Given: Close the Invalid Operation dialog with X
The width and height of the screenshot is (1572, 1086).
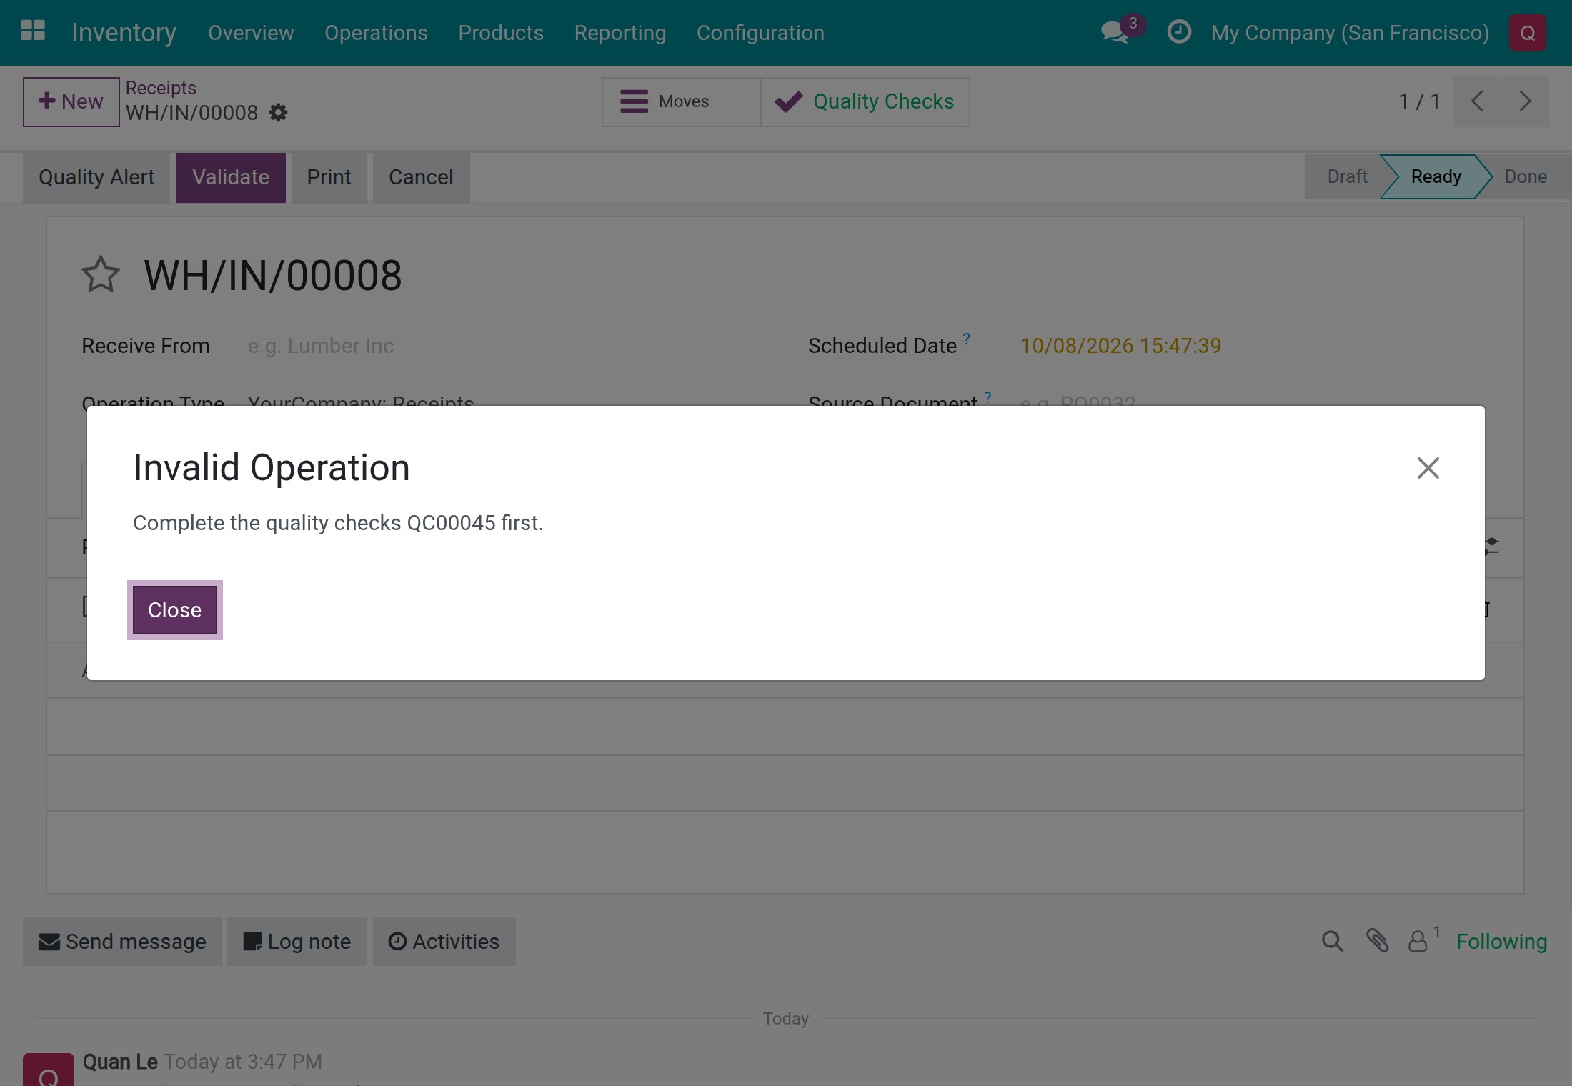Looking at the screenshot, I should tap(1428, 468).
